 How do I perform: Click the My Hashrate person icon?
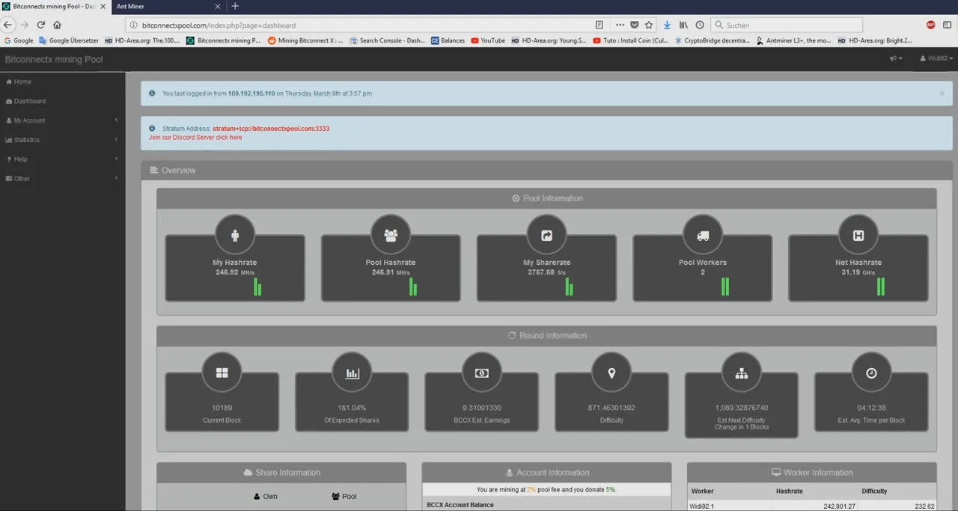[235, 235]
